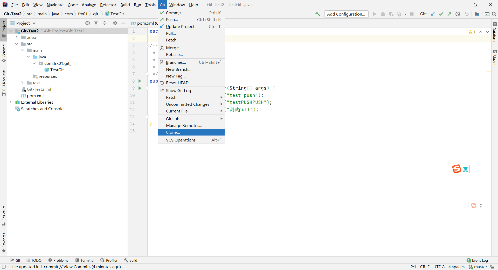Open the Event Log tool window
This screenshot has width=498, height=270.
coord(477,260)
